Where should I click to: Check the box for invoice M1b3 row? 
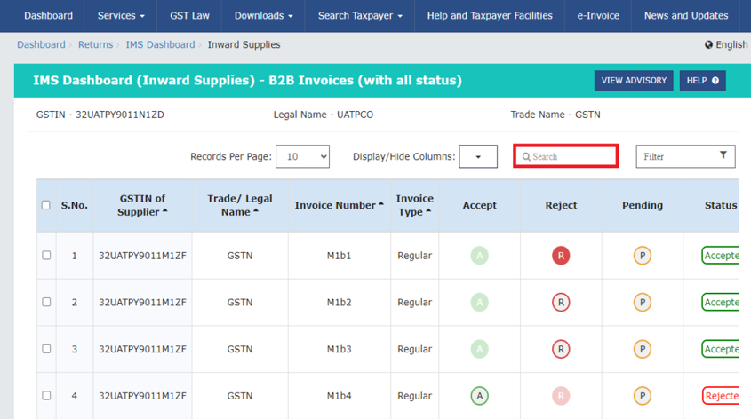[x=46, y=349]
